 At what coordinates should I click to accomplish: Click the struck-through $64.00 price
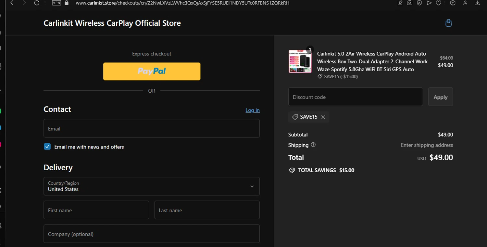click(x=446, y=58)
